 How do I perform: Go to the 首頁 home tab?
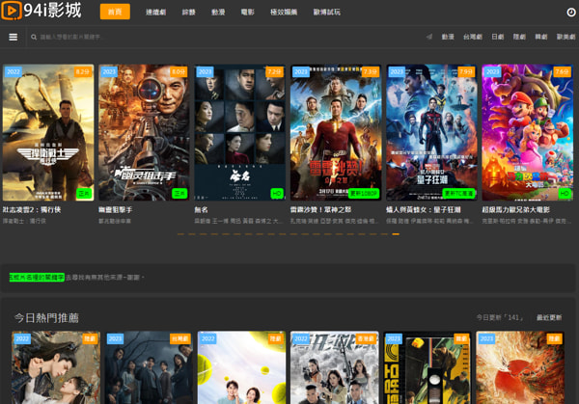pos(115,12)
